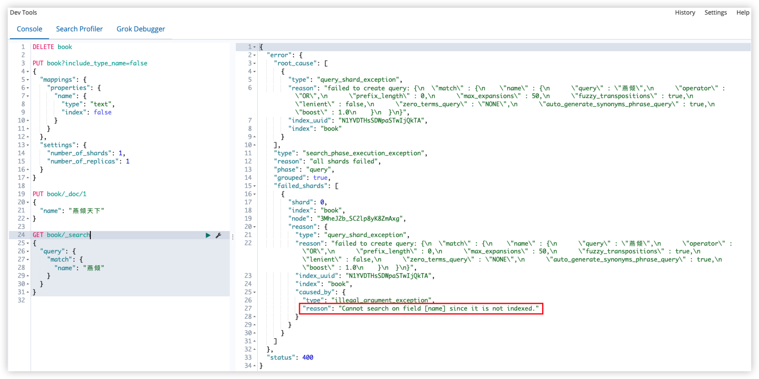Click the "Cannot search on field" reason line
The width and height of the screenshot is (759, 379).
pos(421,308)
